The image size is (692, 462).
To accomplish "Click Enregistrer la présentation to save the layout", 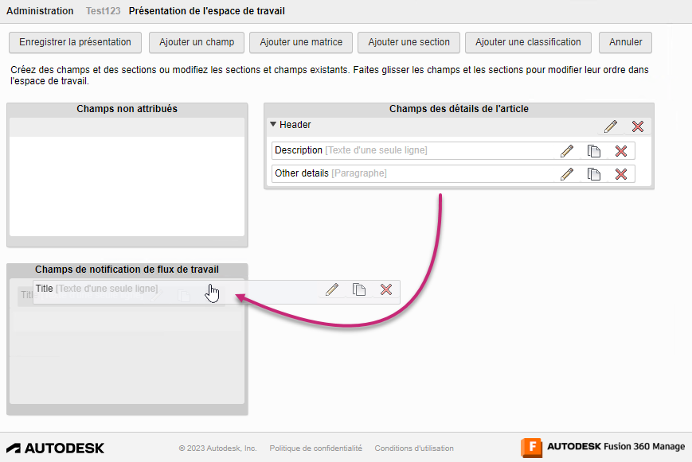I will pos(75,42).
